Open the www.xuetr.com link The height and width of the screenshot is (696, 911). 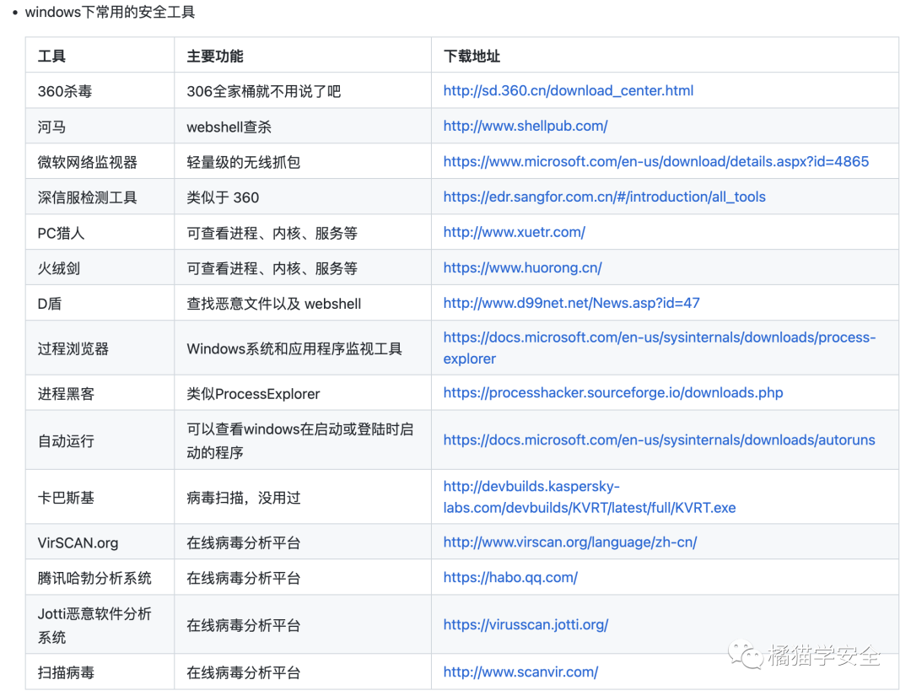[x=515, y=232]
